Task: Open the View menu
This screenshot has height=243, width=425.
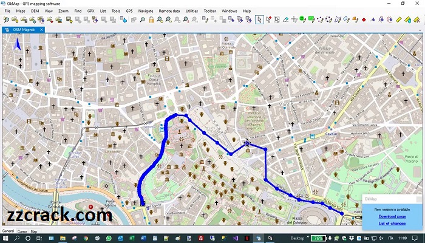Action: coord(49,11)
